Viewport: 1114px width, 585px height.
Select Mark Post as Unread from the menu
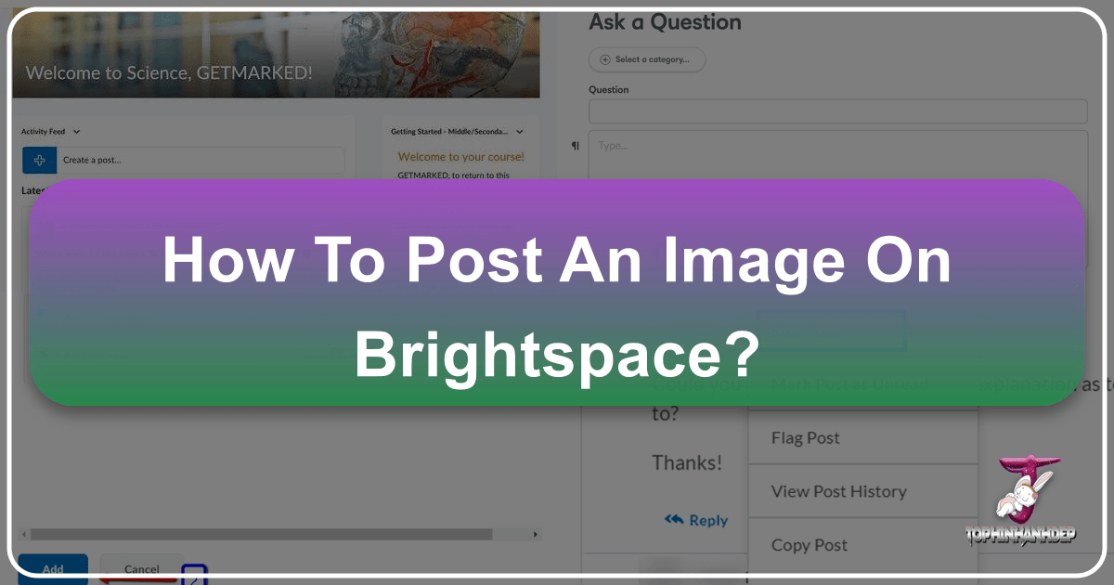pyautogui.click(x=849, y=383)
